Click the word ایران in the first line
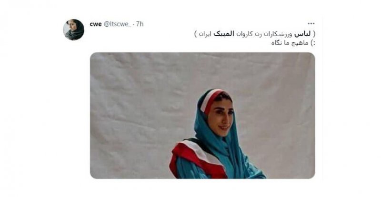Screen dimensions: 381x197 tap(205, 34)
